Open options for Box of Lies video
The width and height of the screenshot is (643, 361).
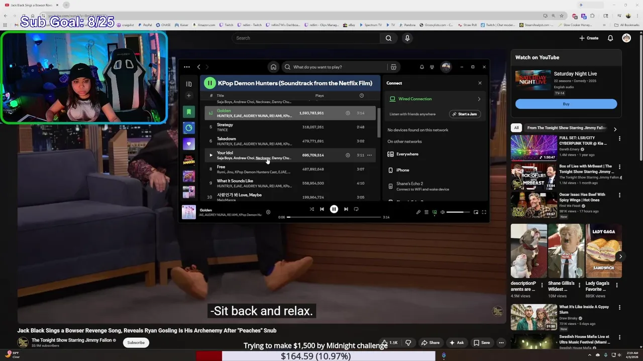pyautogui.click(x=619, y=167)
